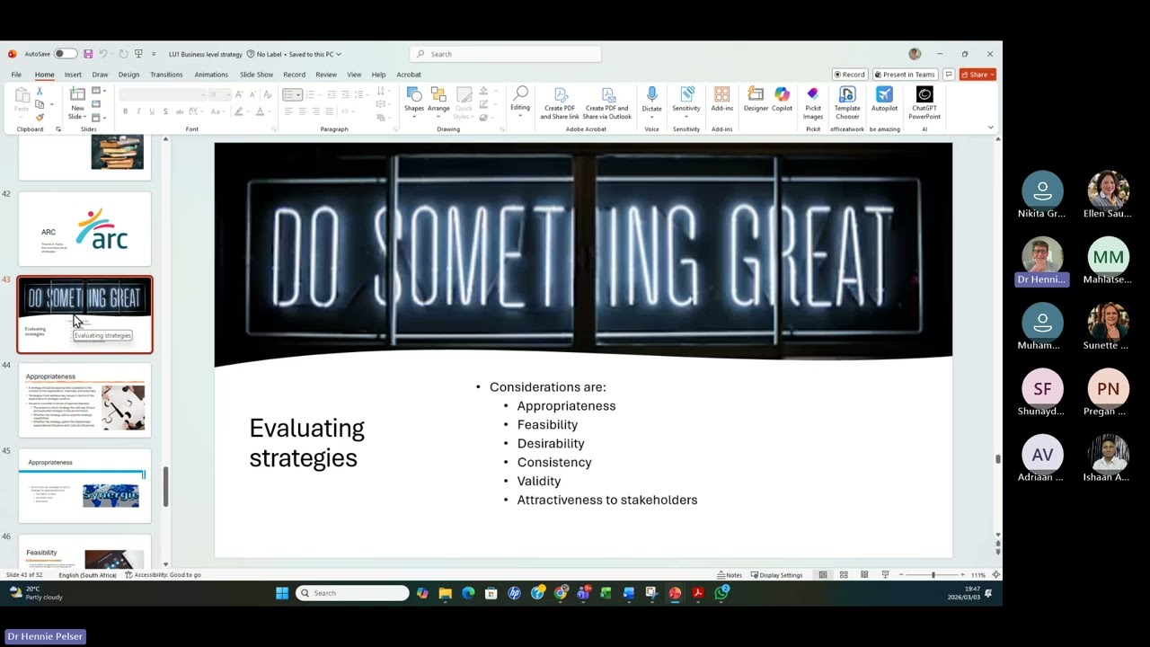Open the Template Chooser add-in
Screen dimensions: 1150x647
coord(847,104)
